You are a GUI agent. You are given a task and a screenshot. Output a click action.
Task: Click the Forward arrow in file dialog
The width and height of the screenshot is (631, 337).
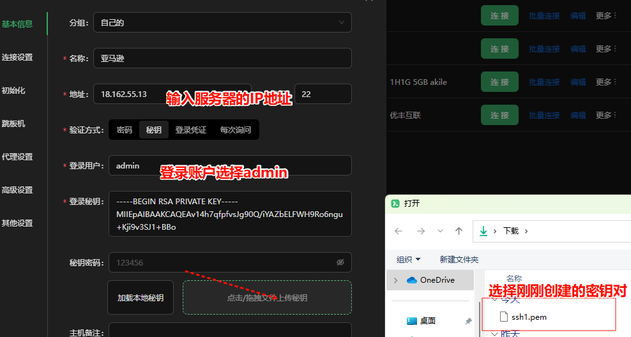(x=420, y=231)
